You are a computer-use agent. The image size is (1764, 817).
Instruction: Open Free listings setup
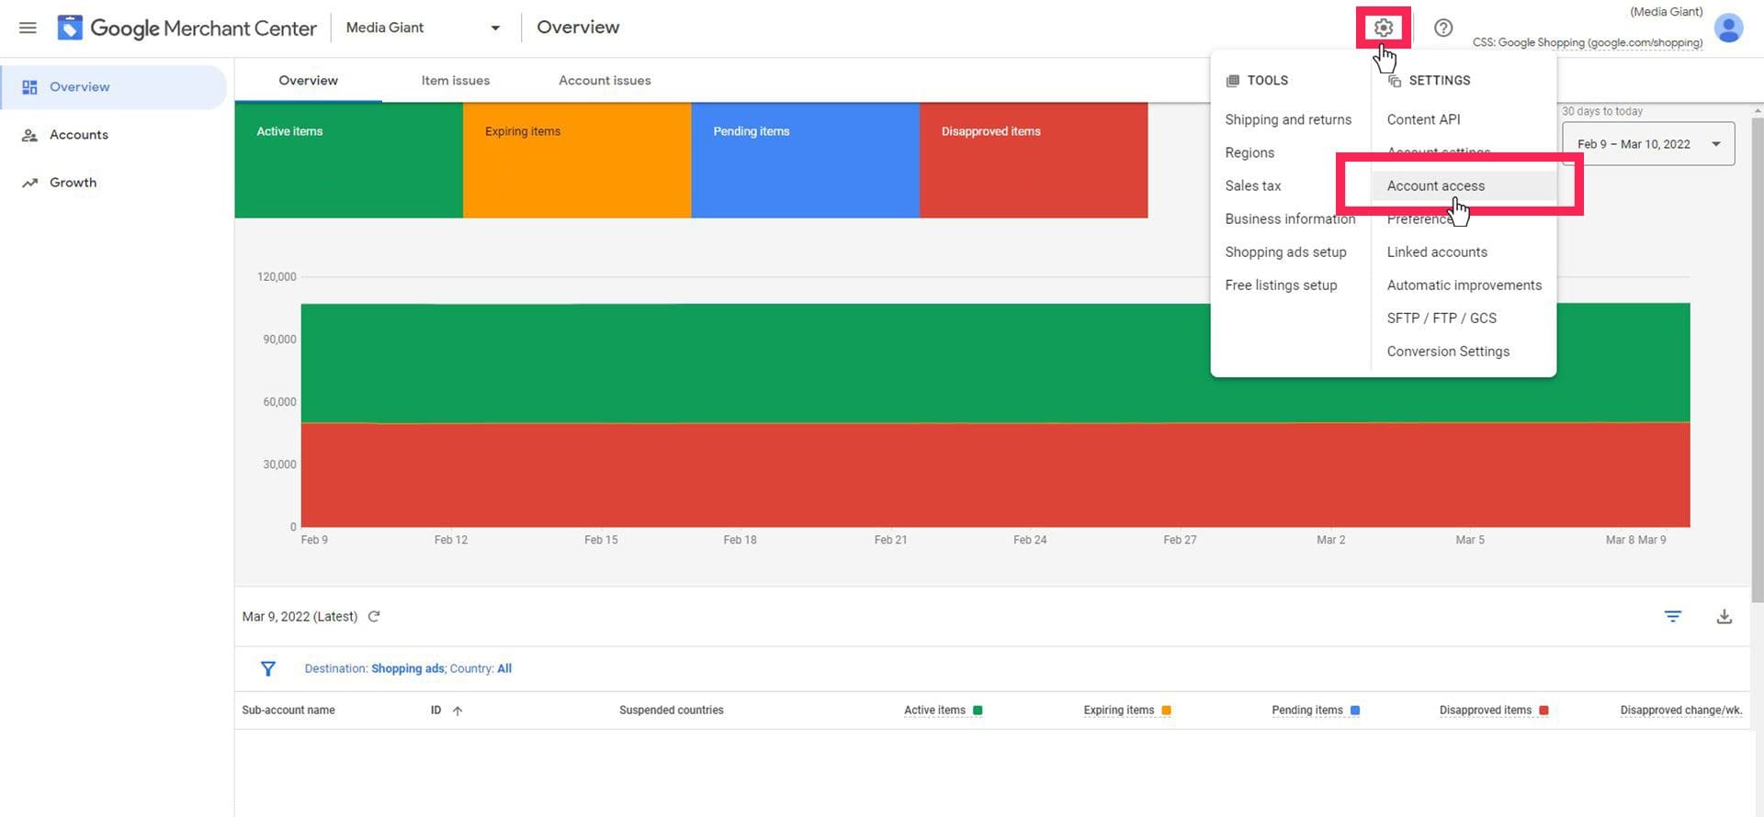[x=1281, y=285]
